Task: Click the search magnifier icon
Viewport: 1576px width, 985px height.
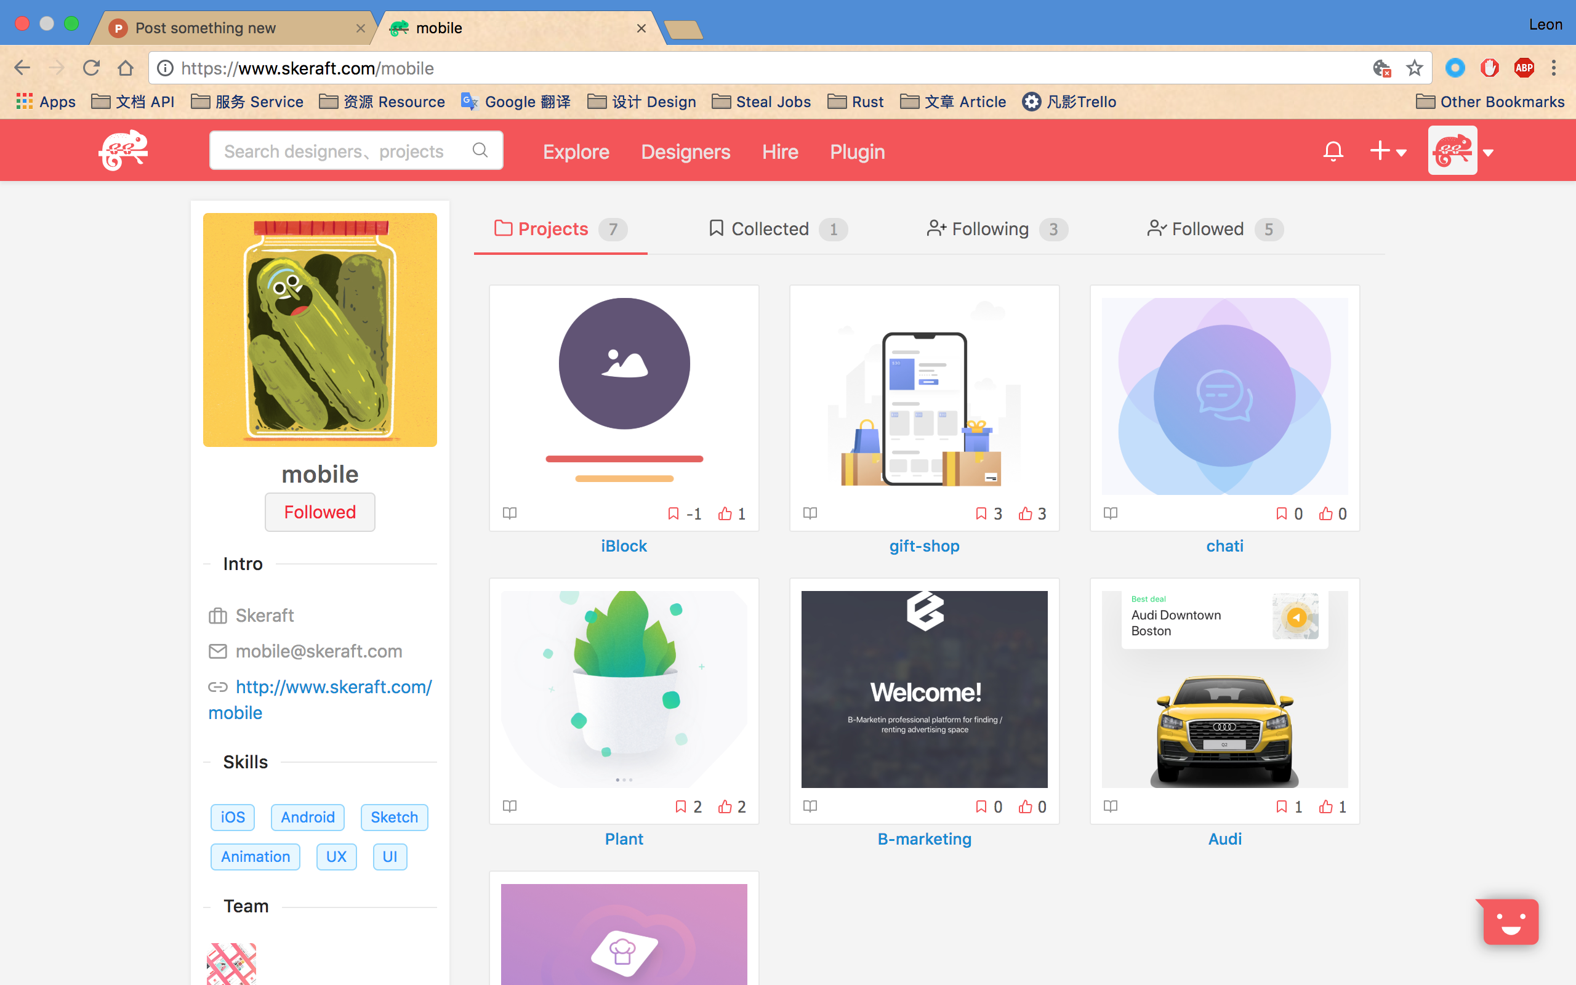Action: 480,150
